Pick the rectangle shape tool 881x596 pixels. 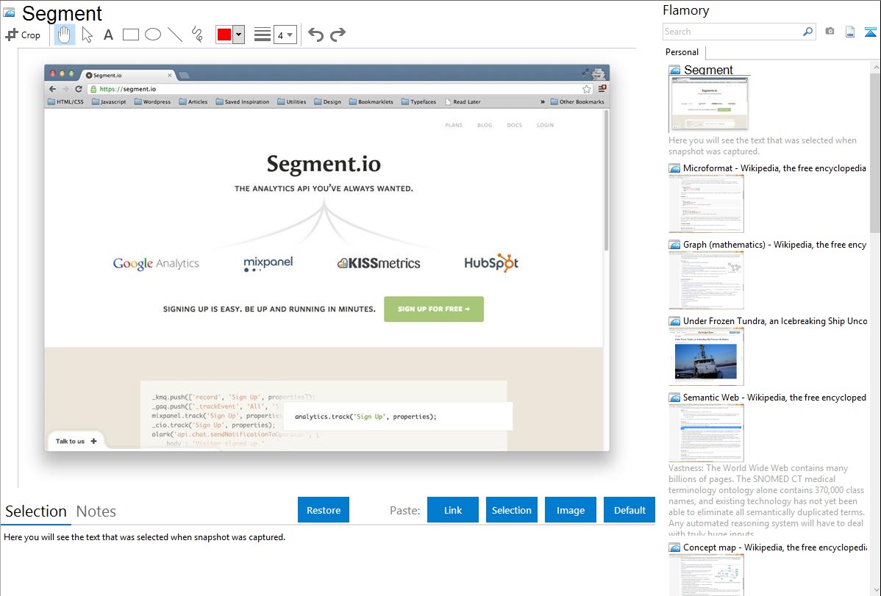[x=130, y=35]
